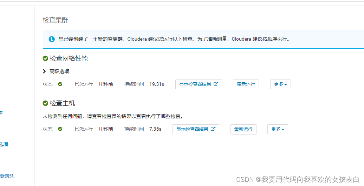
Task: Click 几秒前 in the host check row
Action: [x=106, y=129]
